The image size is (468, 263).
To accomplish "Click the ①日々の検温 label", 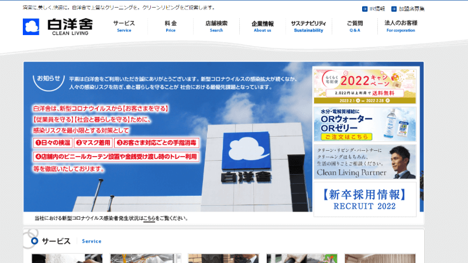I will pyautogui.click(x=53, y=143).
